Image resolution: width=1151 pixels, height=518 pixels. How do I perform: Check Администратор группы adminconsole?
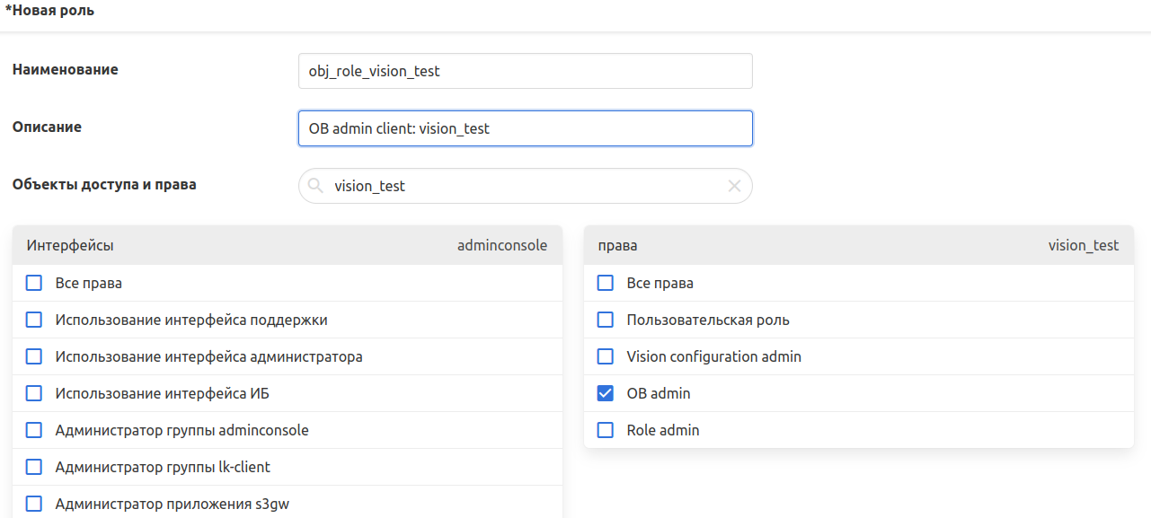(34, 430)
